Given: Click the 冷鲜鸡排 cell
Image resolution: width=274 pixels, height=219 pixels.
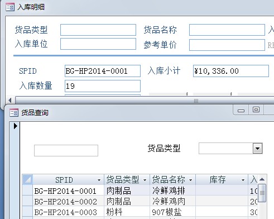Looking at the screenshot, I should pyautogui.click(x=172, y=191).
